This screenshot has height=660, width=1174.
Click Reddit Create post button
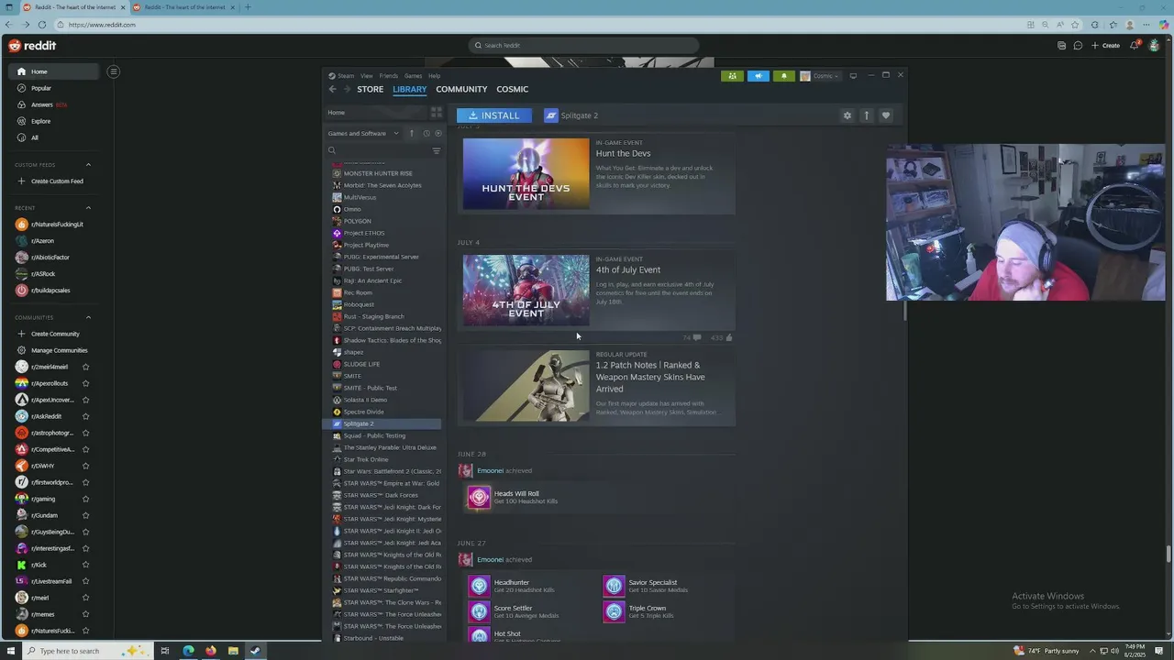(1105, 45)
